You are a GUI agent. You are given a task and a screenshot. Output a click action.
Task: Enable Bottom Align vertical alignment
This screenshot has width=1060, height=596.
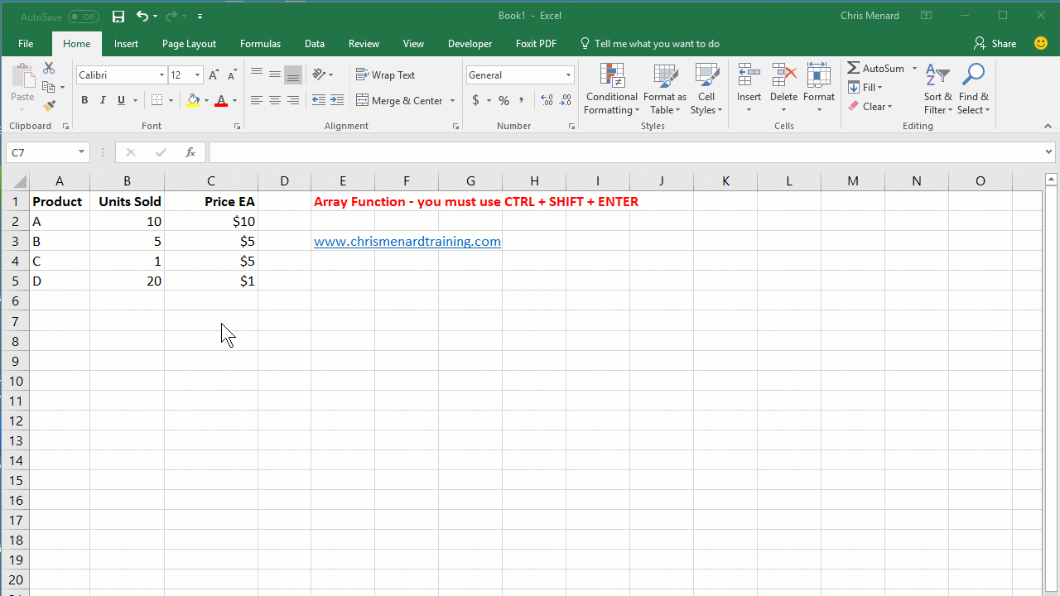click(293, 75)
